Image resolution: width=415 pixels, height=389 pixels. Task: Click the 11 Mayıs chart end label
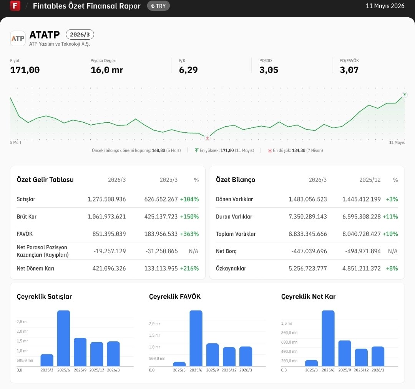tap(397, 142)
